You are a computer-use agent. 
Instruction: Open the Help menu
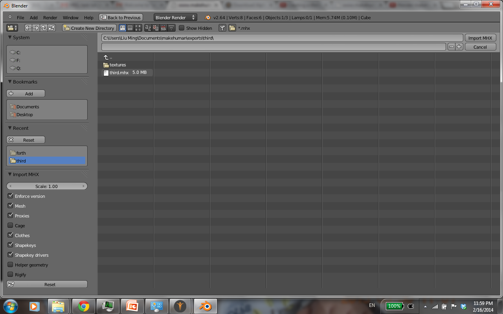89,18
